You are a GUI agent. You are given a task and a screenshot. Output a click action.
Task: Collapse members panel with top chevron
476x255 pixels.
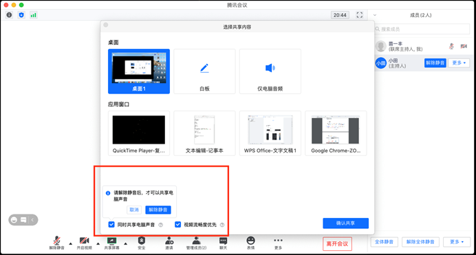click(x=375, y=15)
